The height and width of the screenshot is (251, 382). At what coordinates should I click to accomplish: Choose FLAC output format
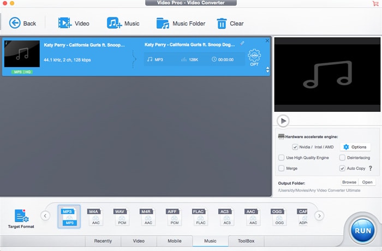point(200,217)
